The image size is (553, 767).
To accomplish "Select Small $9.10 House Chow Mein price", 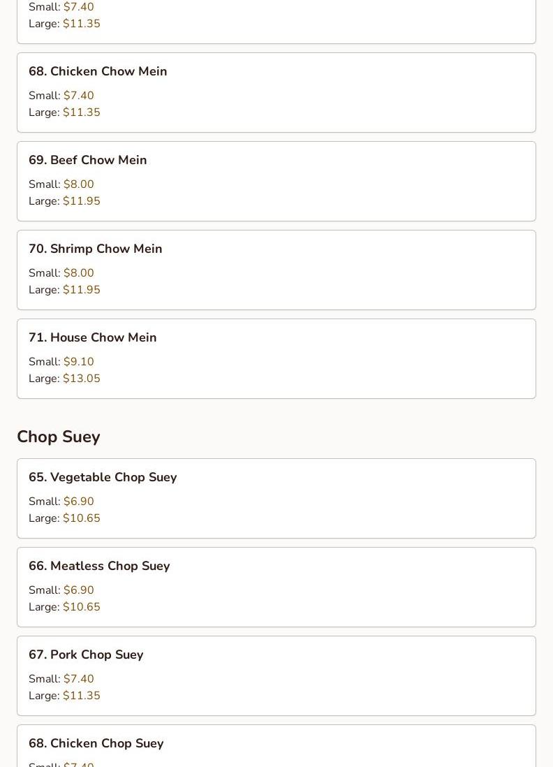I will [61, 361].
